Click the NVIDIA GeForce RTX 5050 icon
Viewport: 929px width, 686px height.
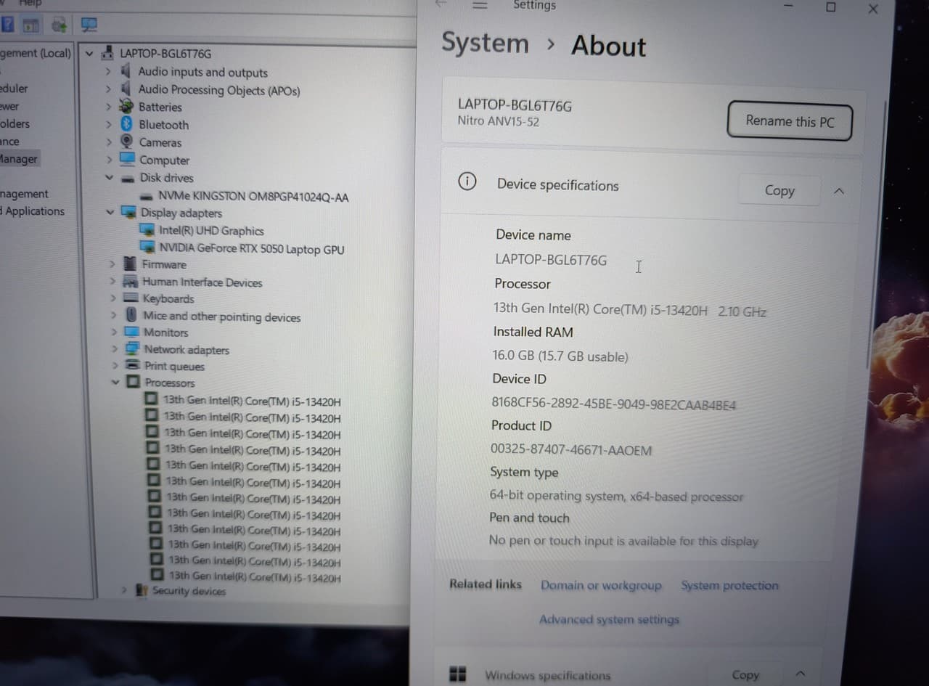click(x=147, y=247)
